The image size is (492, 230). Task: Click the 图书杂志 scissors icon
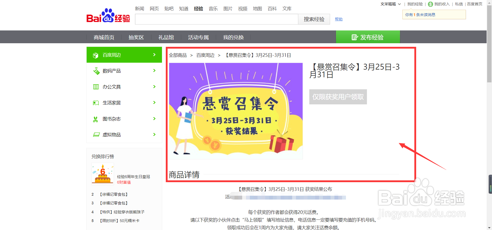[x=96, y=119]
